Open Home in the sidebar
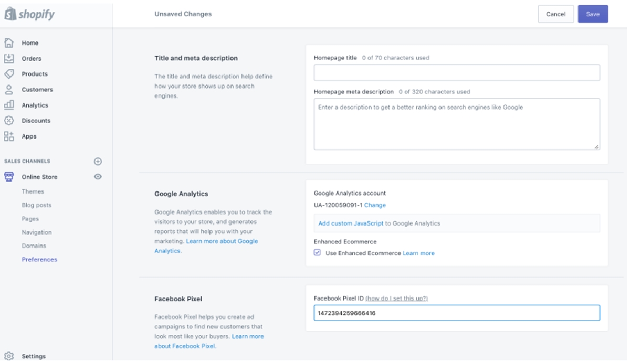 tap(30, 43)
